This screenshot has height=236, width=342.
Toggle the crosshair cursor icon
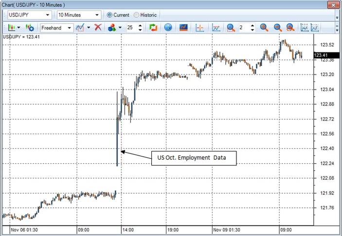[x=199, y=28]
